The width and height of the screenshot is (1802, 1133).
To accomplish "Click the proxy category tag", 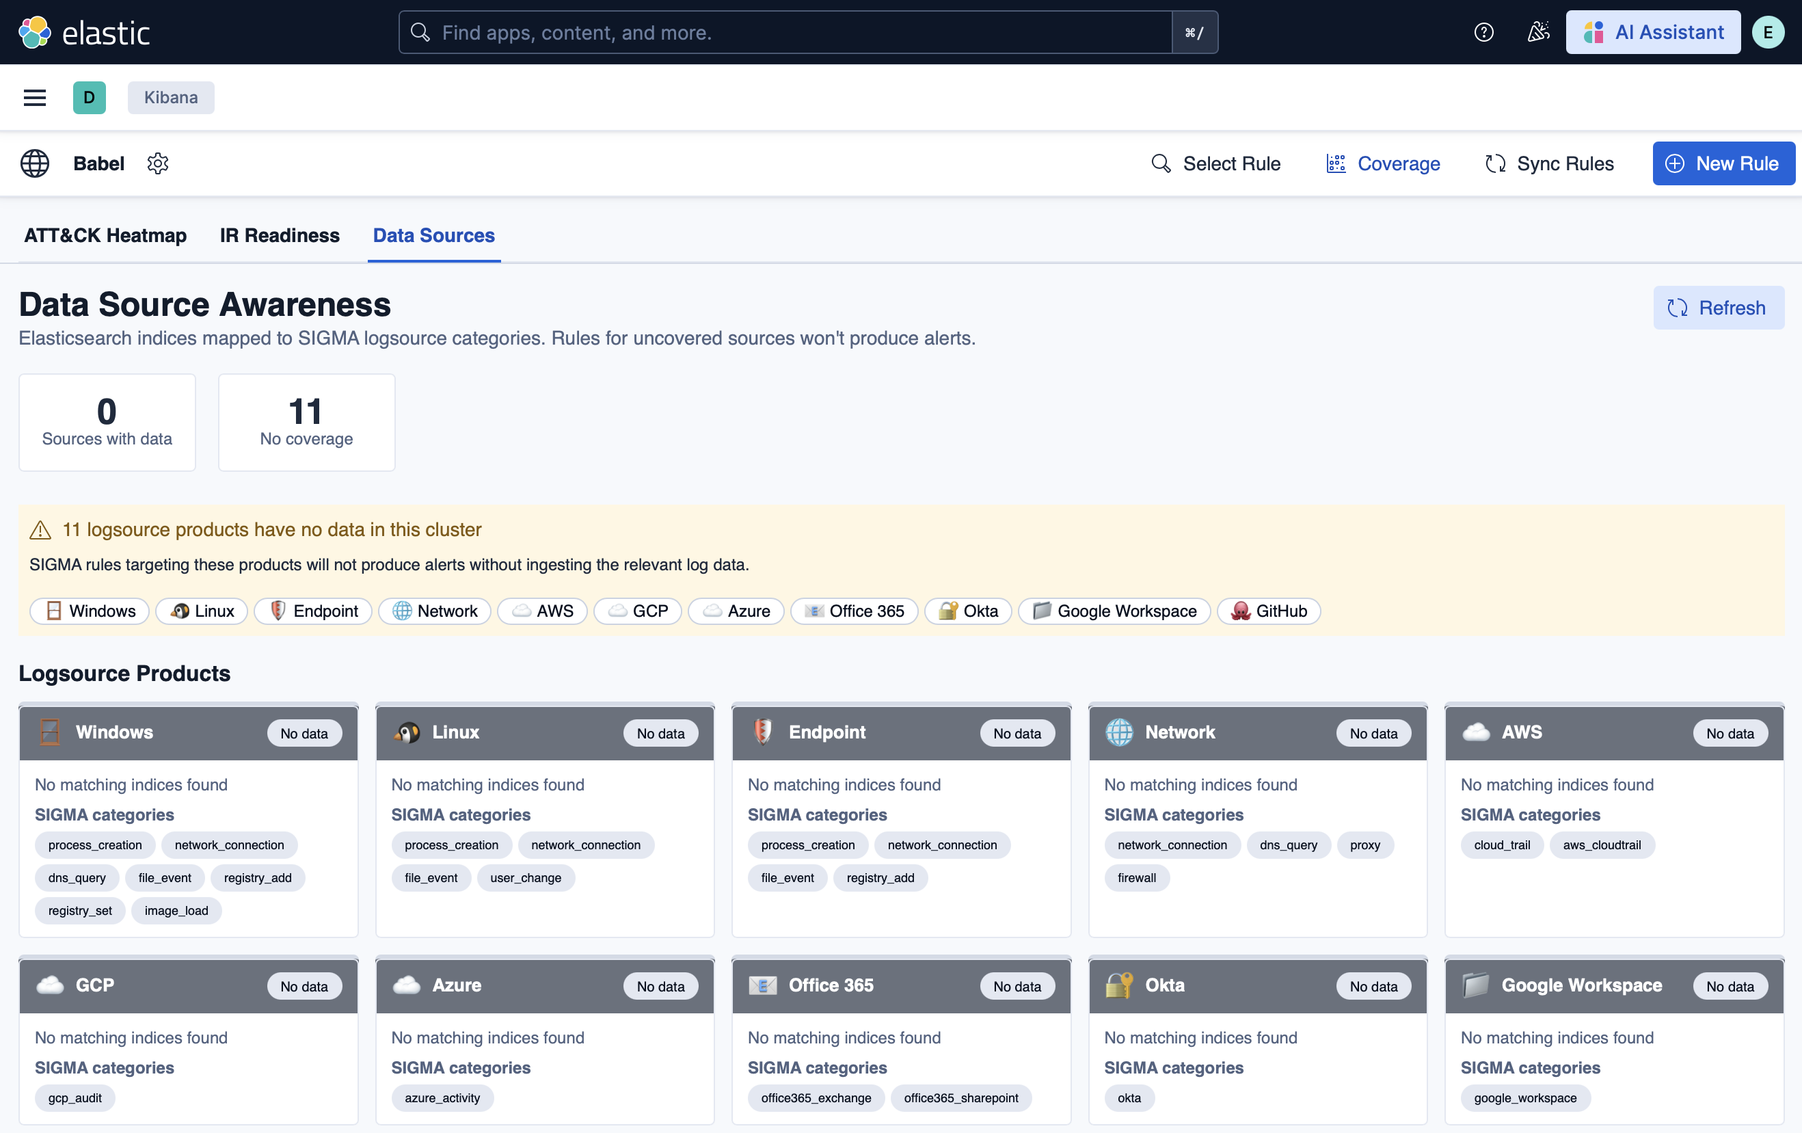I will 1365,844.
